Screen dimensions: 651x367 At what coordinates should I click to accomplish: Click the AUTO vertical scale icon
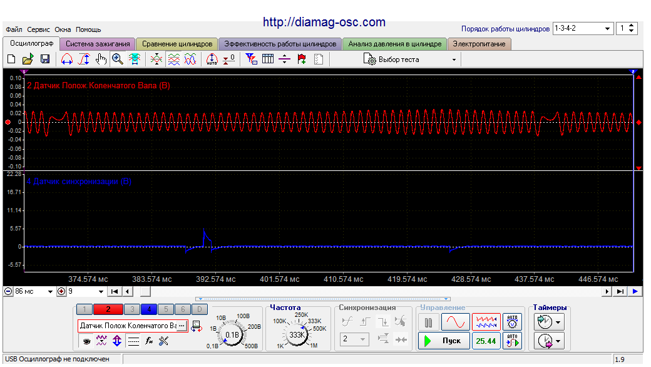(212, 59)
